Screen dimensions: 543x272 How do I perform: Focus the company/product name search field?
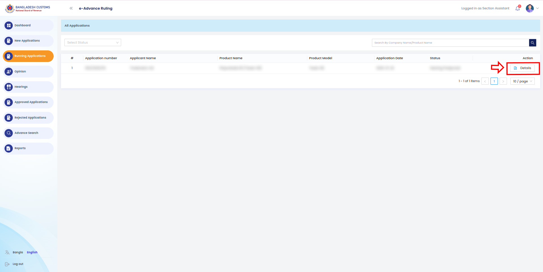pyautogui.click(x=450, y=43)
